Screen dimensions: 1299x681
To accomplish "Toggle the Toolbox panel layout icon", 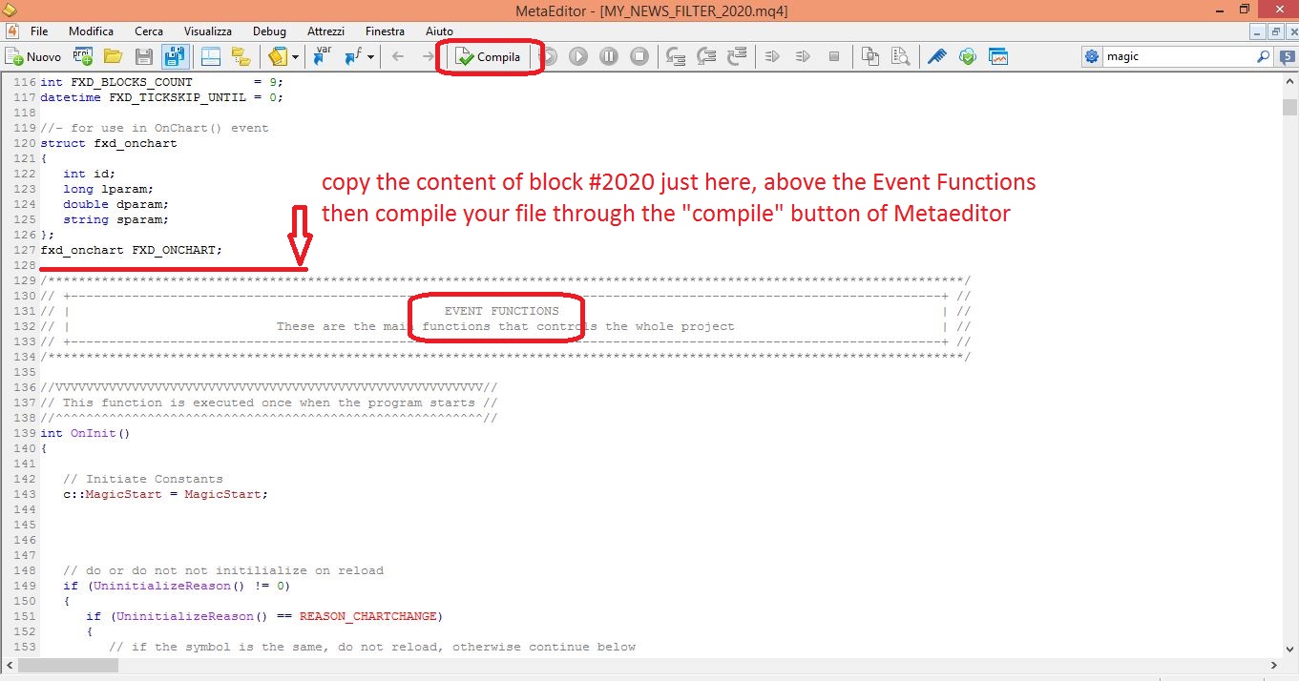I will click(210, 57).
